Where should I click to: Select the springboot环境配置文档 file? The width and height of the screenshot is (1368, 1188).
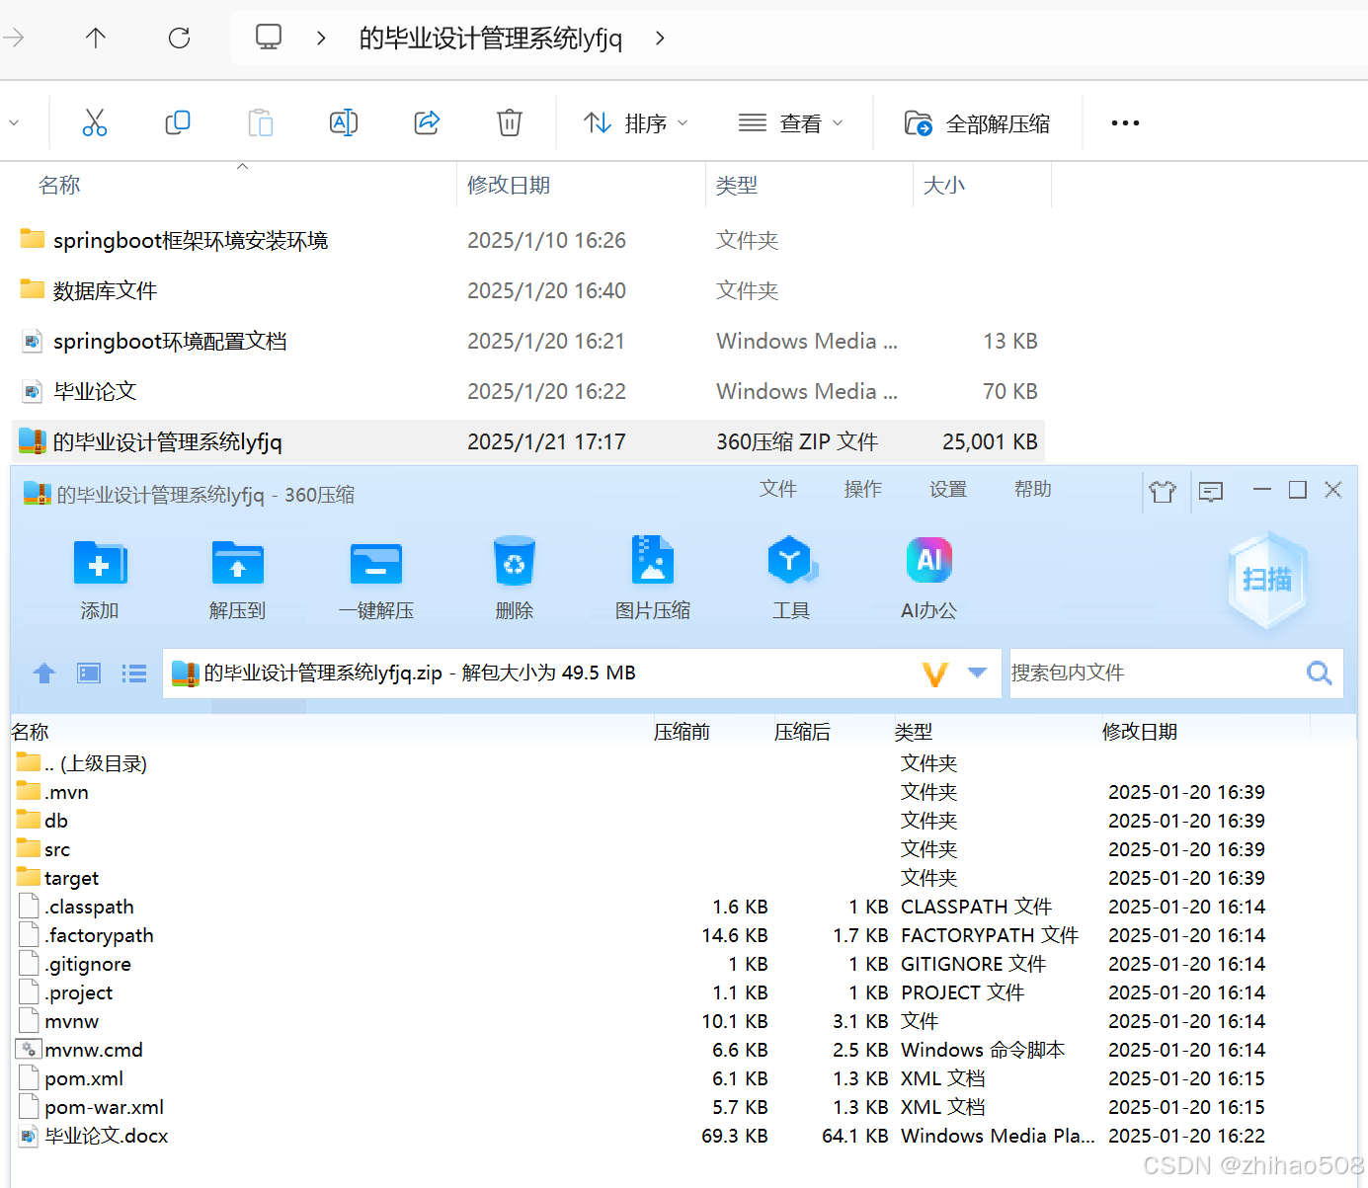[x=170, y=341]
